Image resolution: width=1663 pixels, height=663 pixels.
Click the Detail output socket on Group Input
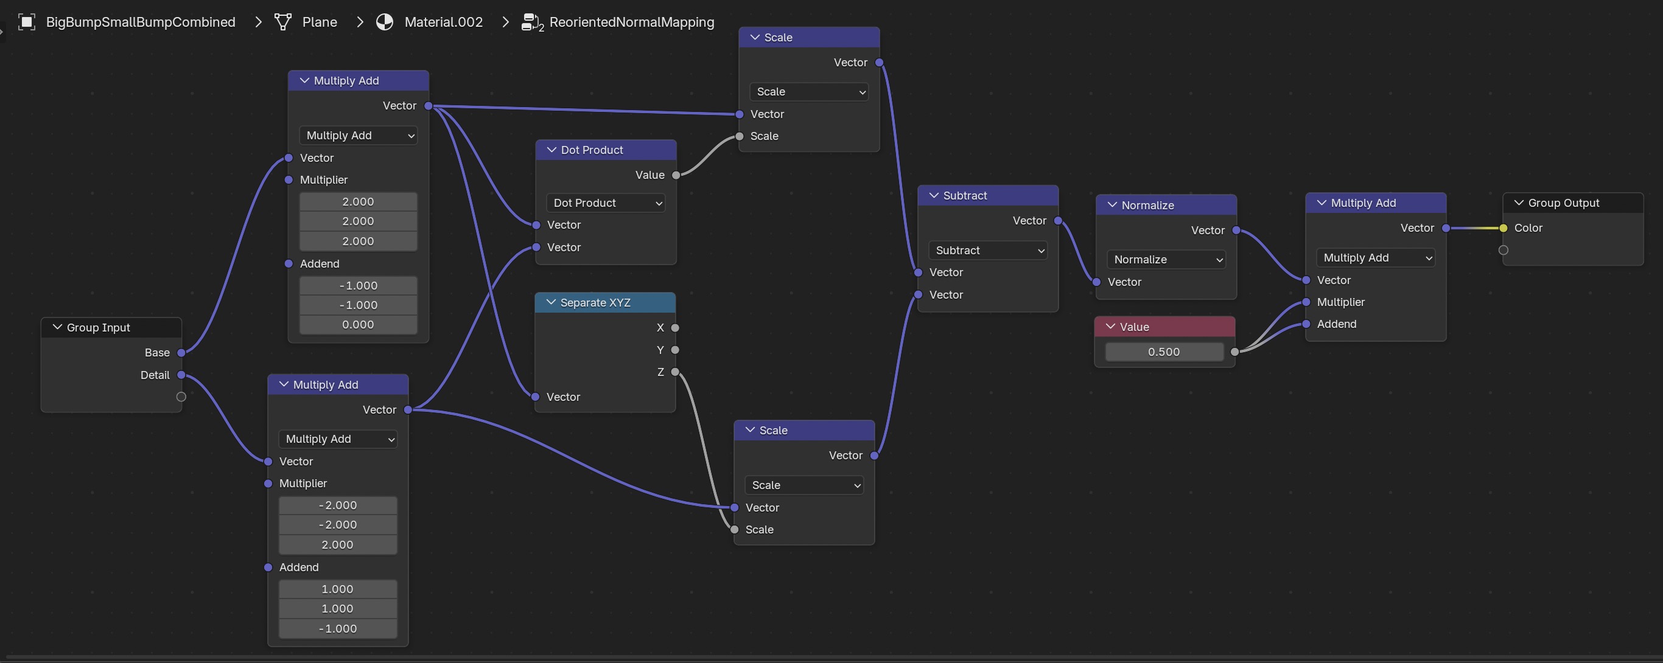point(181,375)
